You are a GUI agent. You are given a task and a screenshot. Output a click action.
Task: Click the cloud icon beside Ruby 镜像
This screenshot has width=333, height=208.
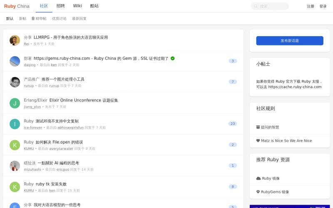258,178
